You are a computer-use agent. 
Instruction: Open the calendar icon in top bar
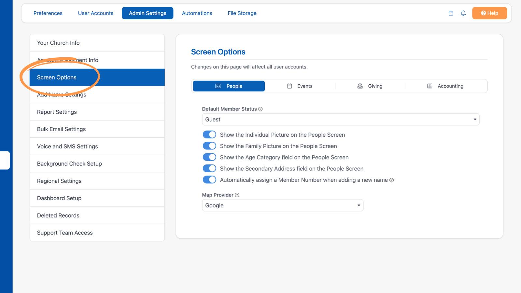click(x=451, y=13)
